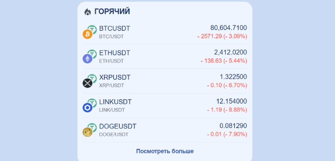Open the Посмотреть больше link
335x161 pixels.
(165, 151)
